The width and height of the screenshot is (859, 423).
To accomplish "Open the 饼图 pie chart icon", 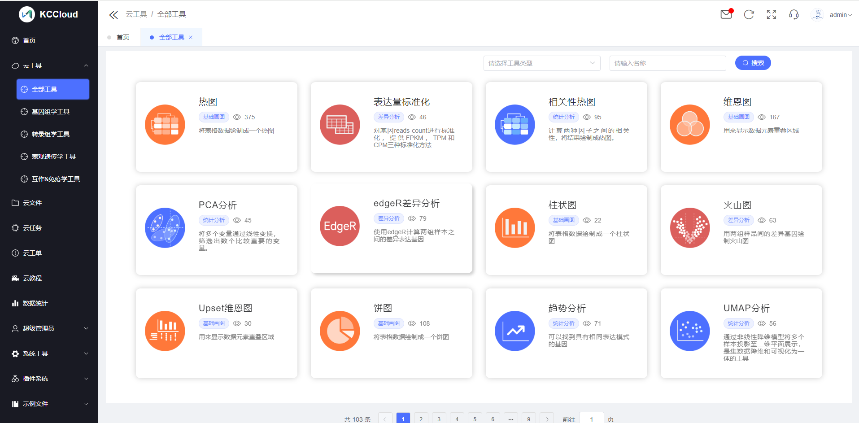I will point(340,331).
